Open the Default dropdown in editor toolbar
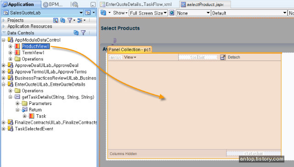294x167 pixels. click(x=249, y=13)
